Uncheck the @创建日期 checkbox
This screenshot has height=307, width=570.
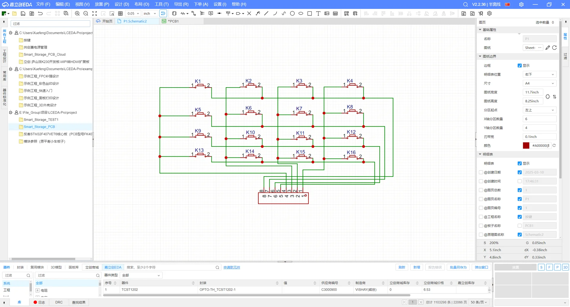(x=520, y=172)
